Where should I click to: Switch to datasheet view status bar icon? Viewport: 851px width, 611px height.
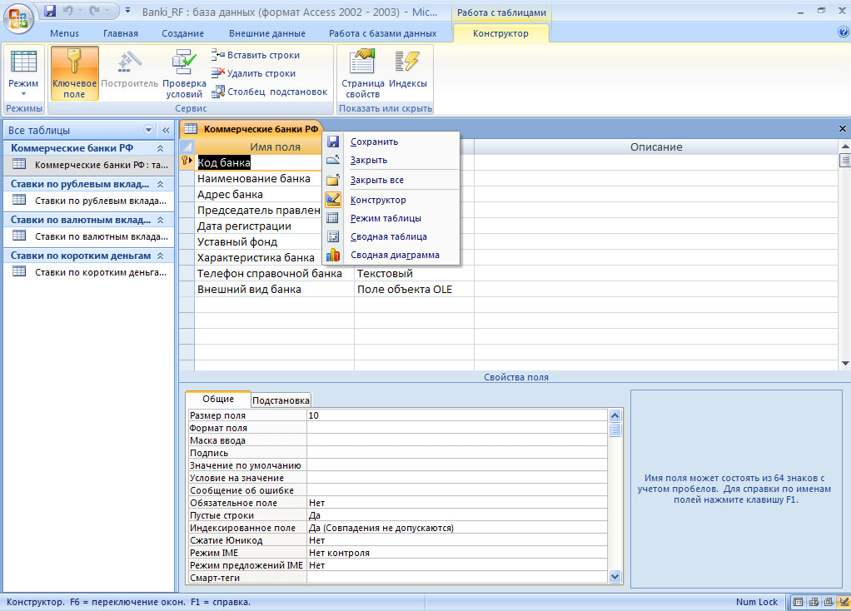click(x=799, y=602)
